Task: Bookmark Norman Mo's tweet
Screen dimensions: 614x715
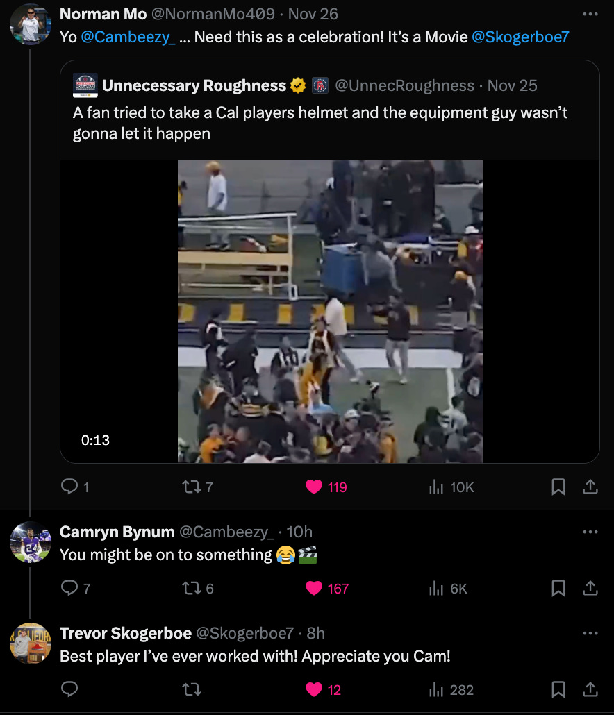Action: (558, 487)
